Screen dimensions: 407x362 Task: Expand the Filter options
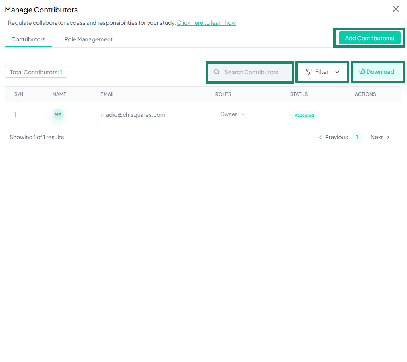[322, 72]
